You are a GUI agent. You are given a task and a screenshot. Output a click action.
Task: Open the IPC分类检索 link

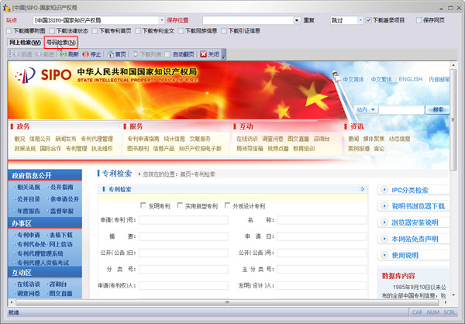pyautogui.click(x=410, y=190)
